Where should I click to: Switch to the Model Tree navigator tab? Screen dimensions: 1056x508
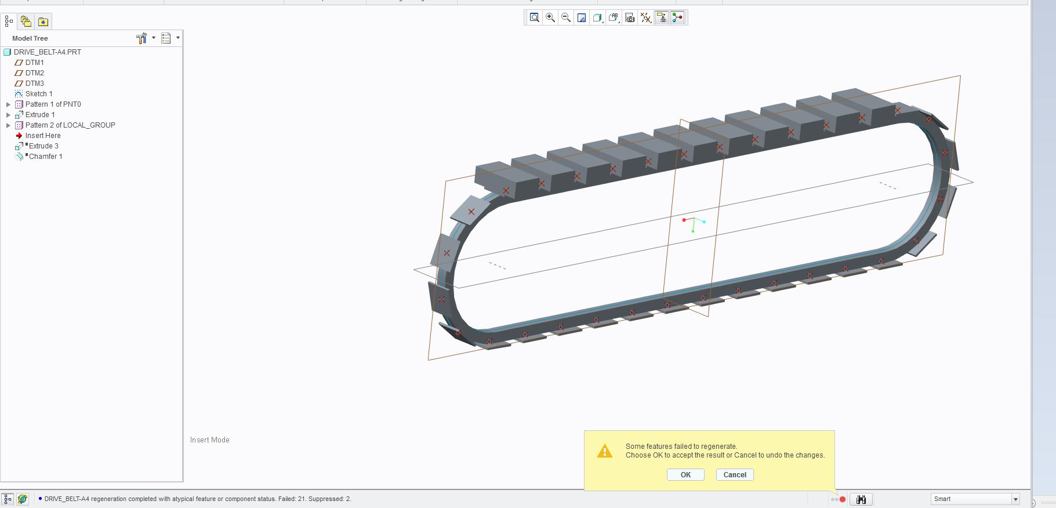click(9, 21)
